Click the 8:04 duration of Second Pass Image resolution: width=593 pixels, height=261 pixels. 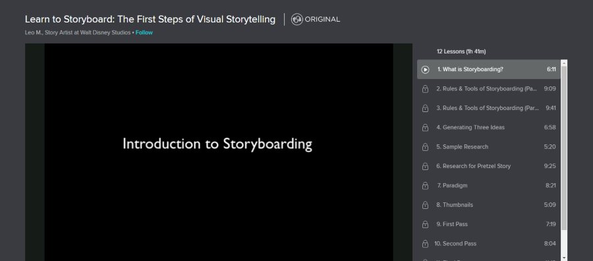pos(550,244)
